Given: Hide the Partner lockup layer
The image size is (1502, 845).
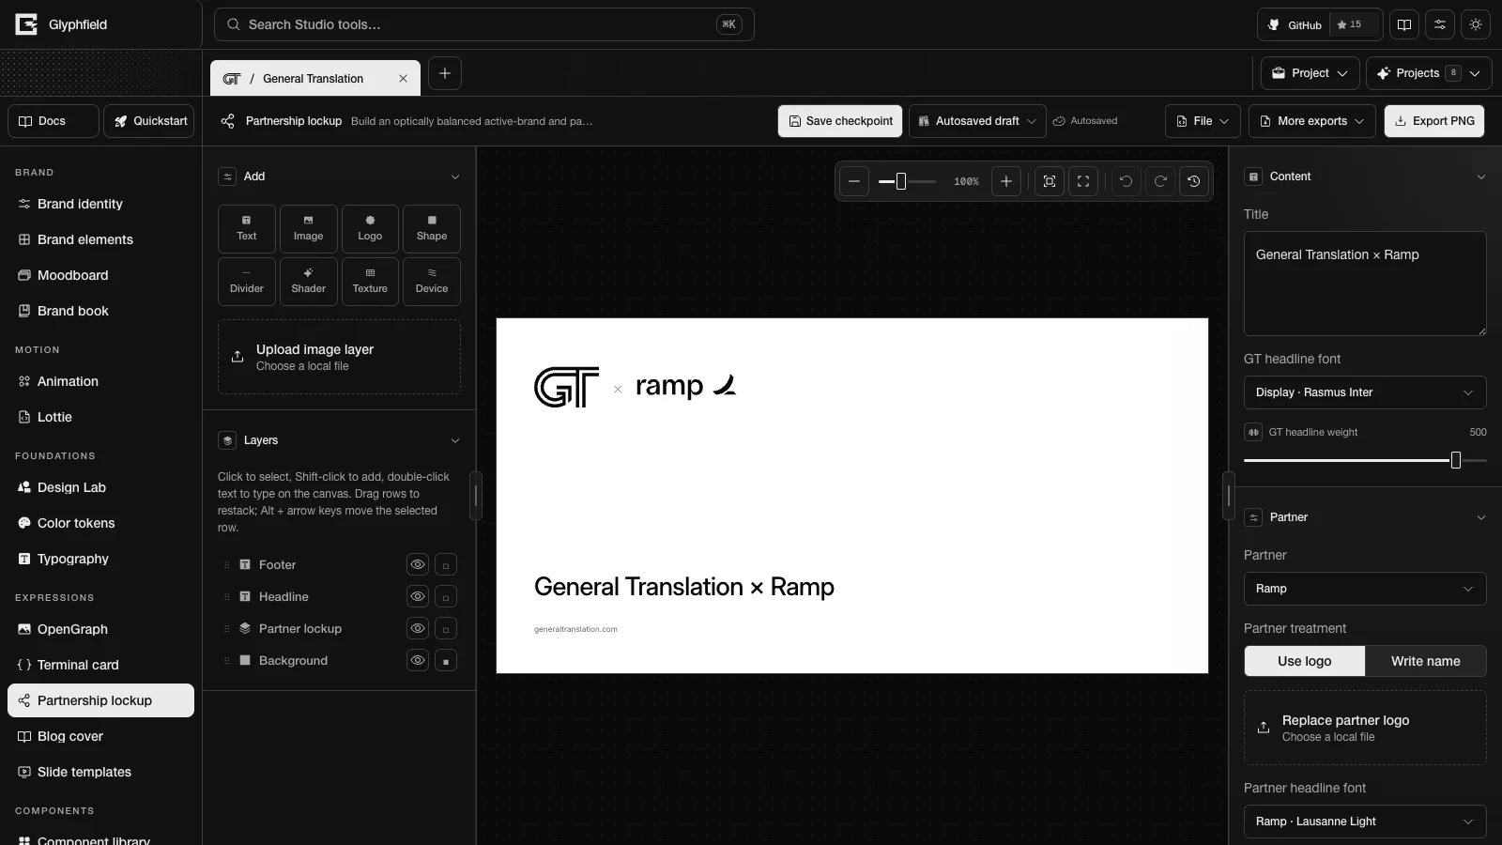Looking at the screenshot, I should pyautogui.click(x=418, y=628).
